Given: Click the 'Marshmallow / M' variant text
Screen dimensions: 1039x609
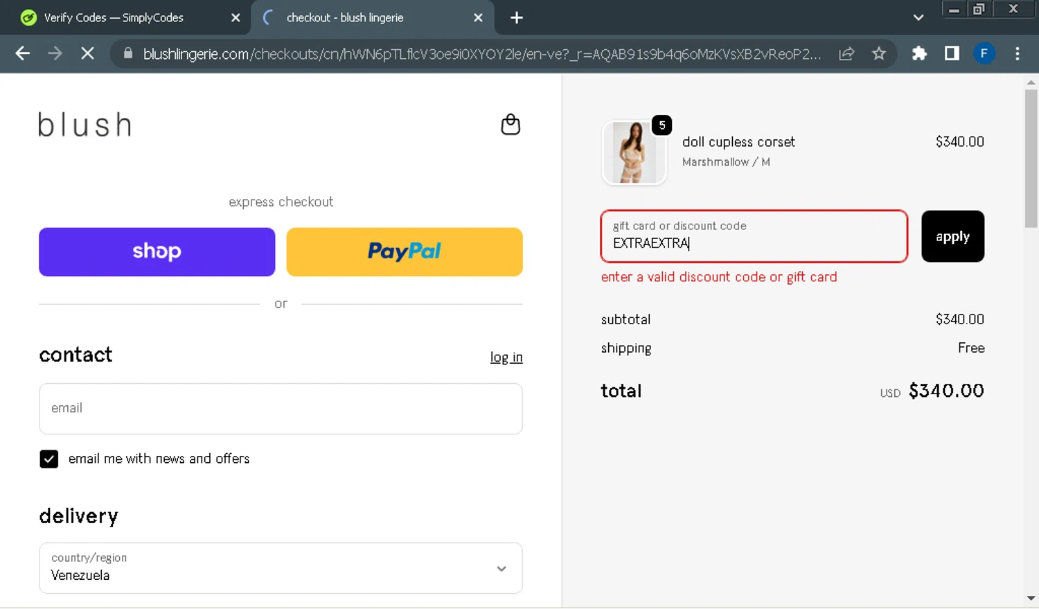Looking at the screenshot, I should (726, 162).
